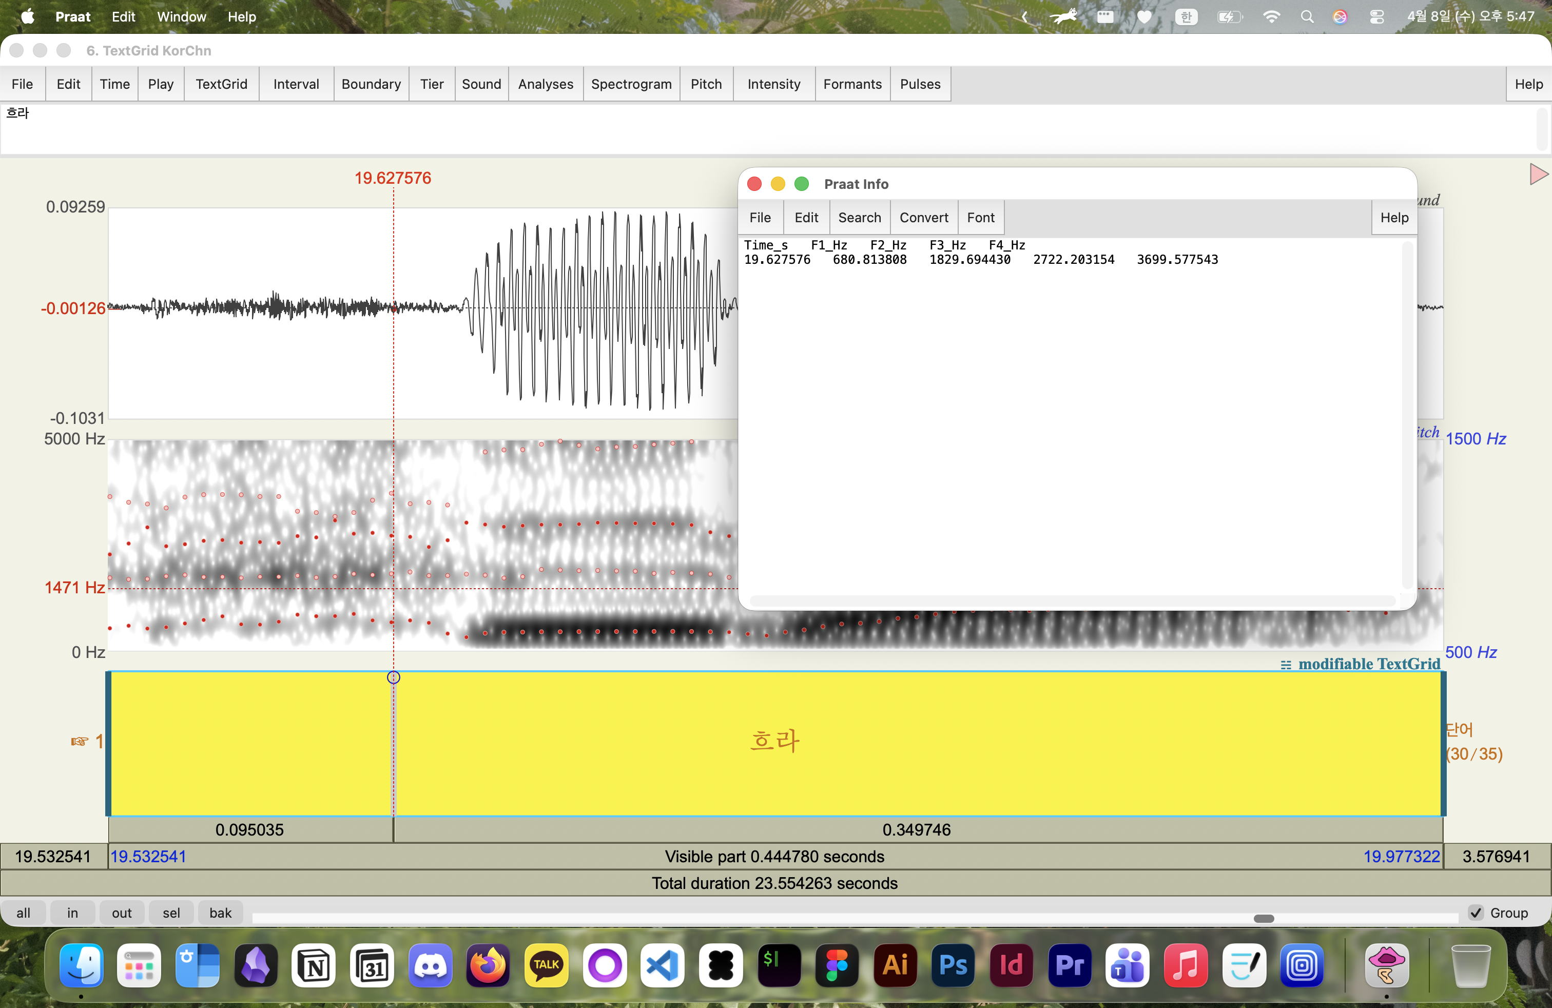The height and width of the screenshot is (1008, 1552).
Task: Open the Search menu in Praat Info
Action: pyautogui.click(x=859, y=218)
